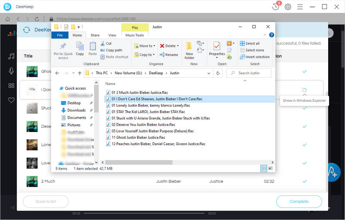Click Cut in Explorer ribbon
The width and height of the screenshot is (345, 220).
106,43
